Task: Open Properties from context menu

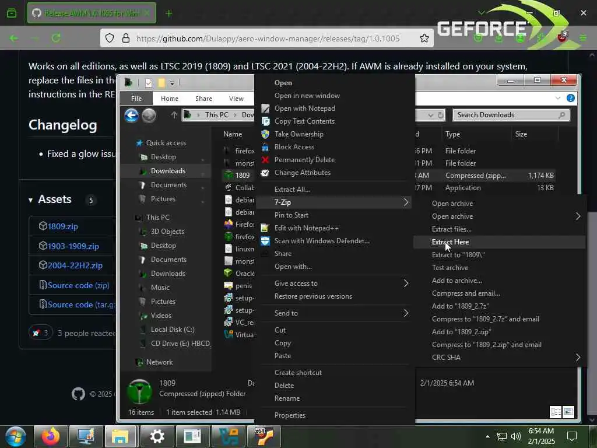Action: 290,415
